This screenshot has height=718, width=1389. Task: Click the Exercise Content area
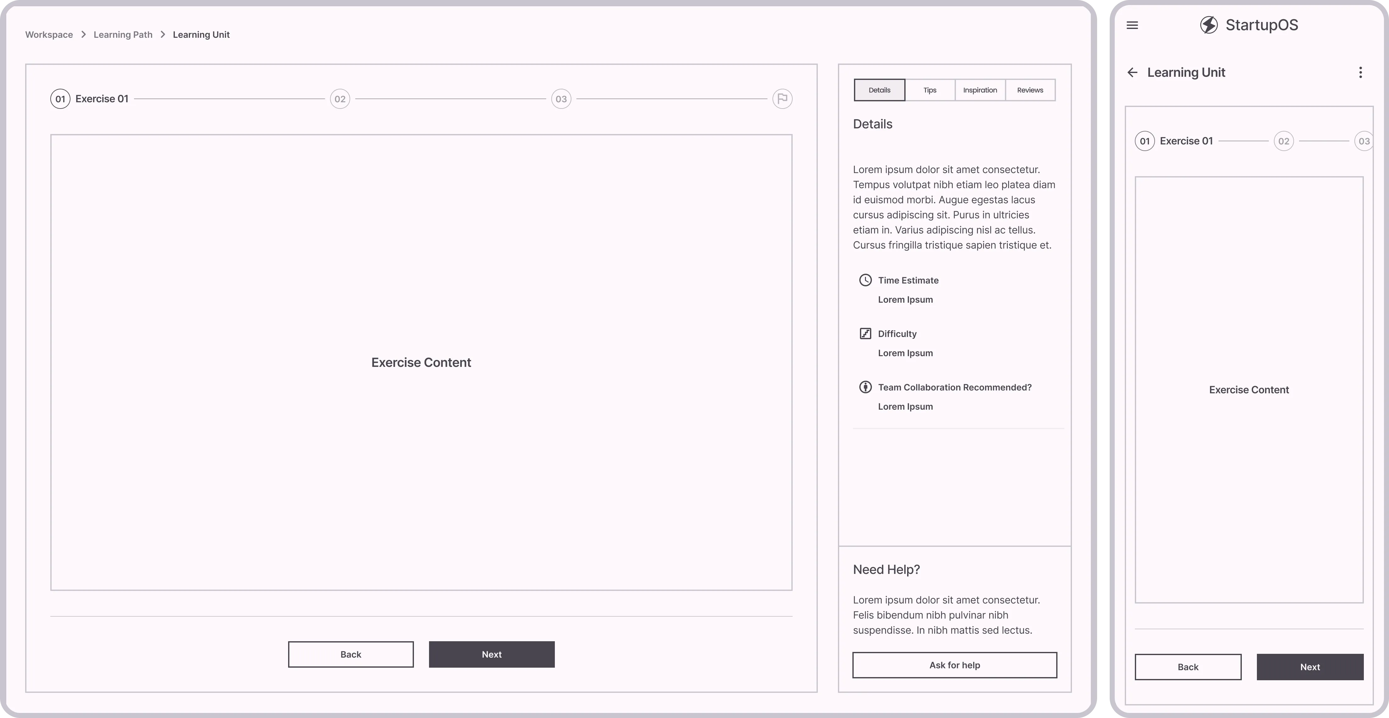pos(421,362)
